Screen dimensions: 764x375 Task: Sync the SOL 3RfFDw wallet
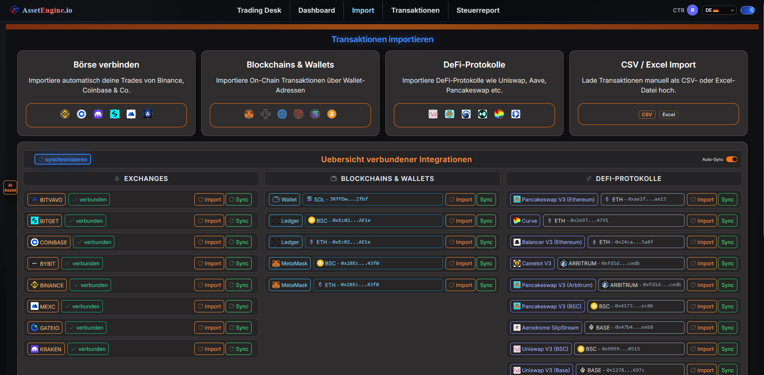coord(486,199)
